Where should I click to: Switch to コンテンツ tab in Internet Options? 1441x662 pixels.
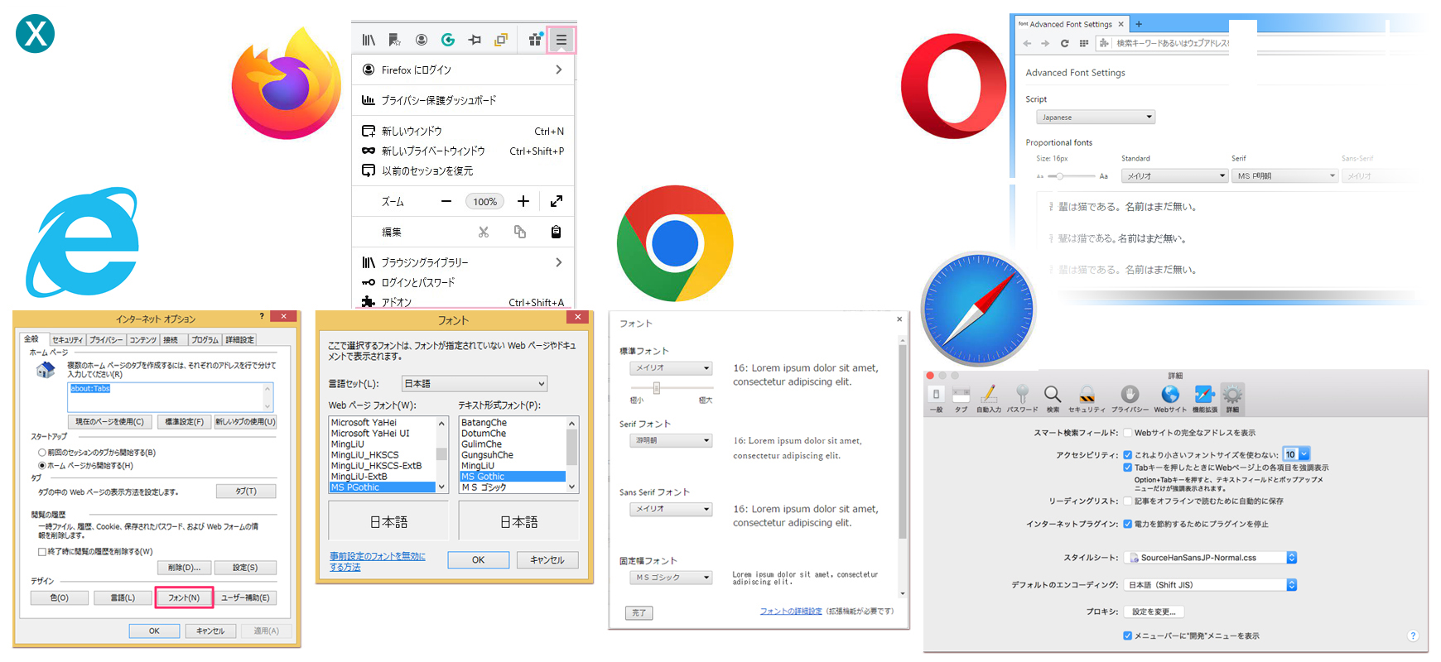click(x=142, y=339)
